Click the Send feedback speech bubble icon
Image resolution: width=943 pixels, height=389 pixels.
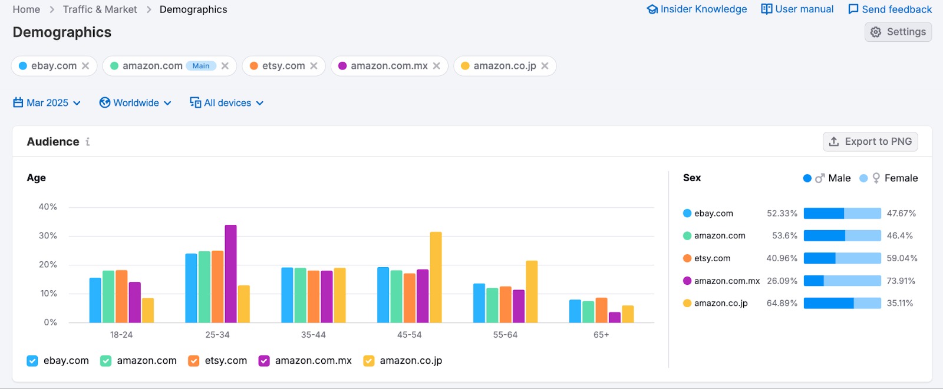click(x=853, y=9)
